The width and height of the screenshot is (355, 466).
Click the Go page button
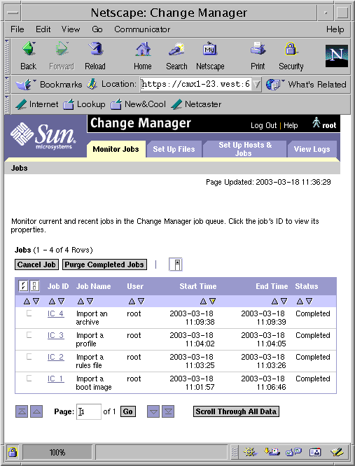(128, 411)
